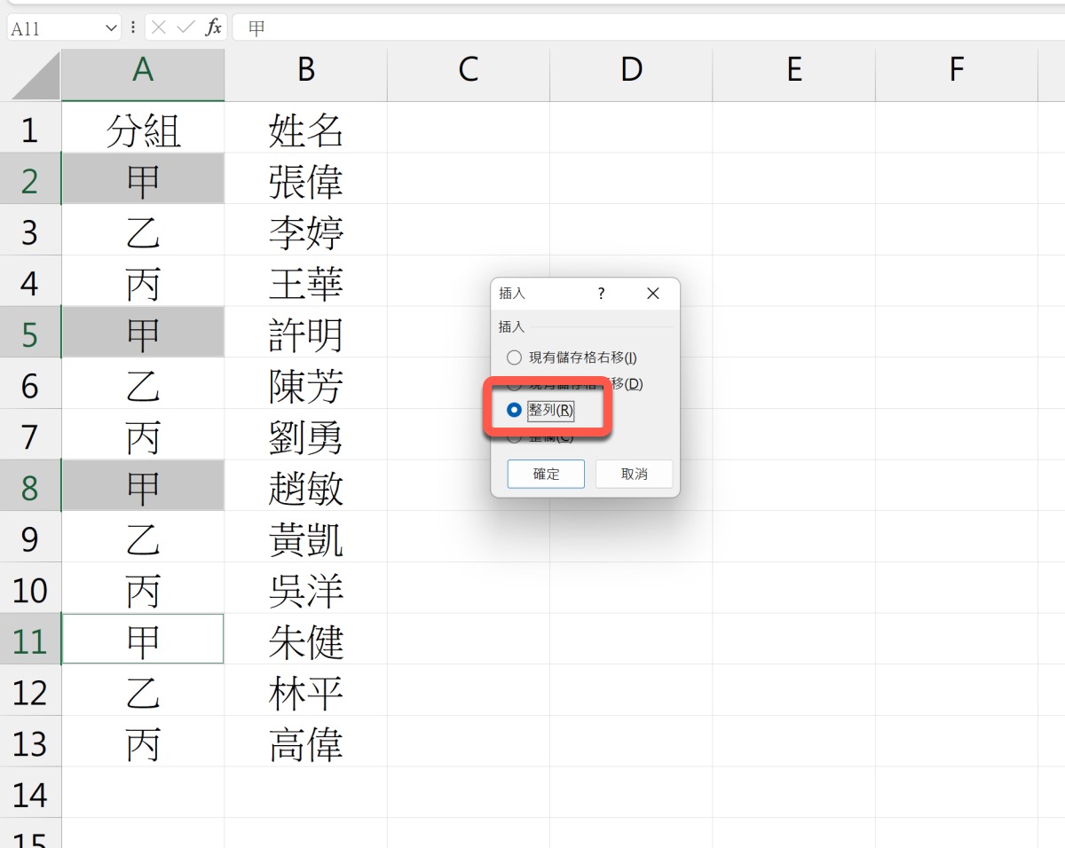
Task: Choose the 整列(R) radio option
Action: pyautogui.click(x=514, y=410)
